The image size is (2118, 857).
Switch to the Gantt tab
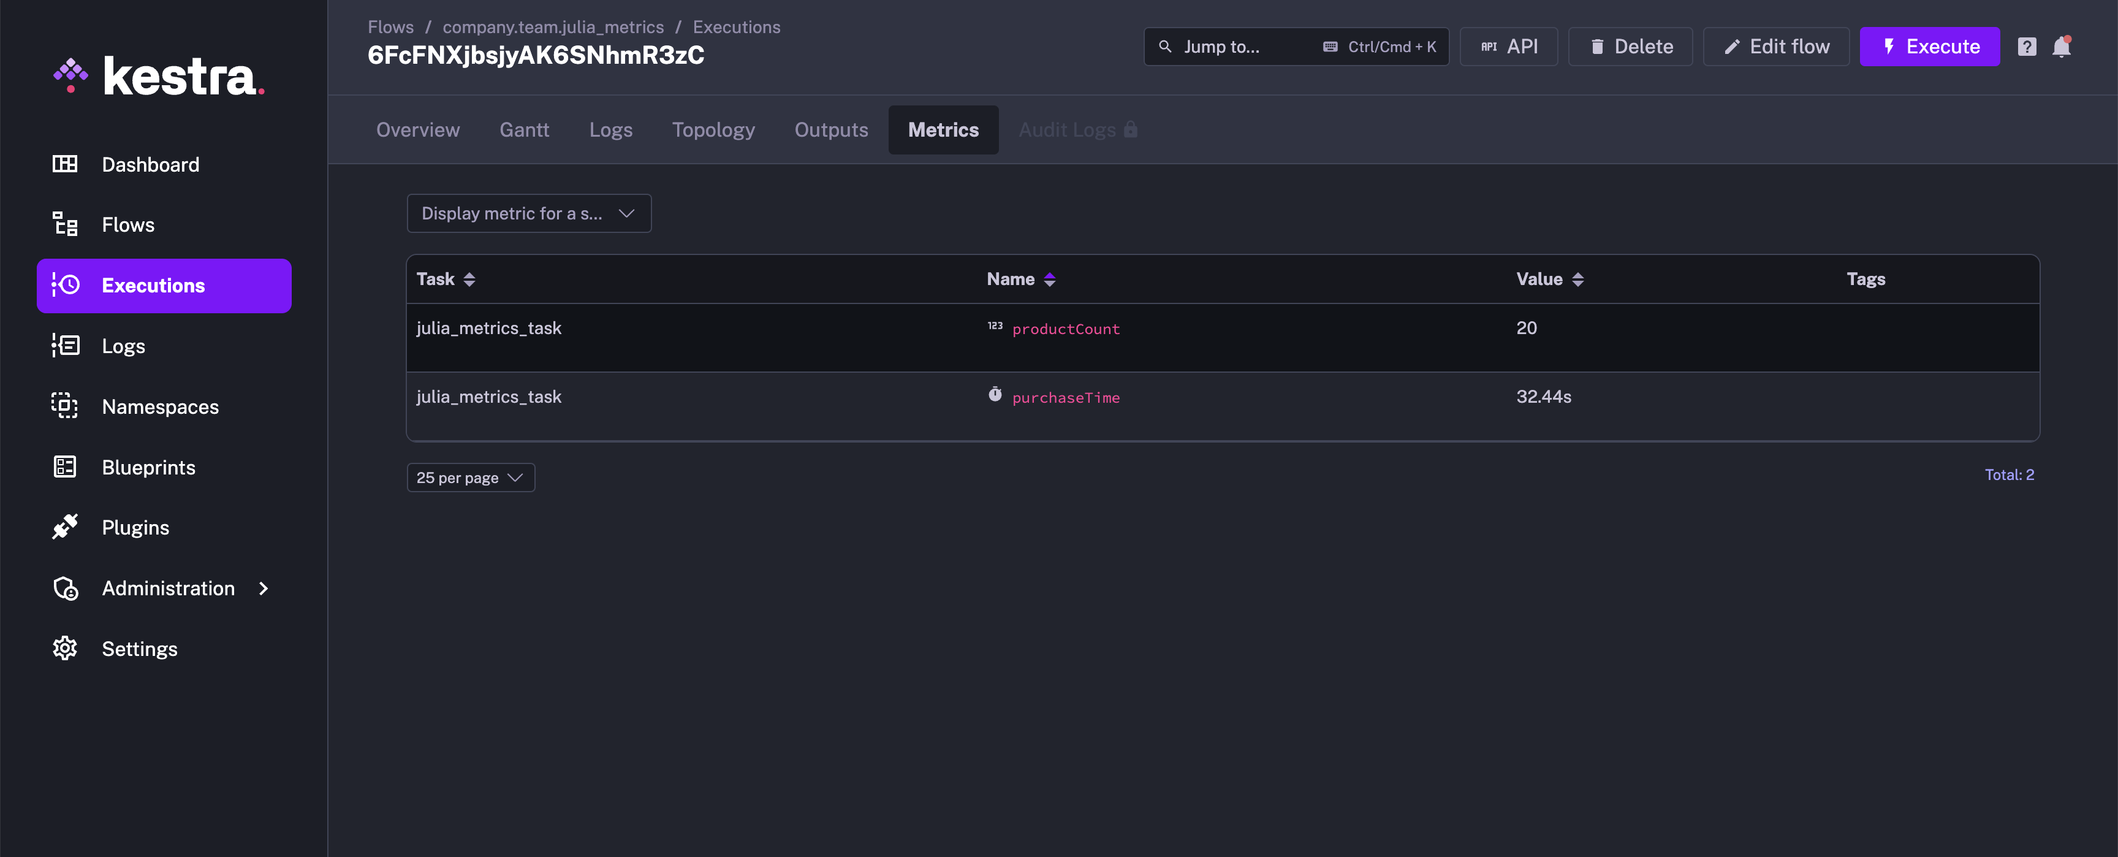tap(524, 130)
